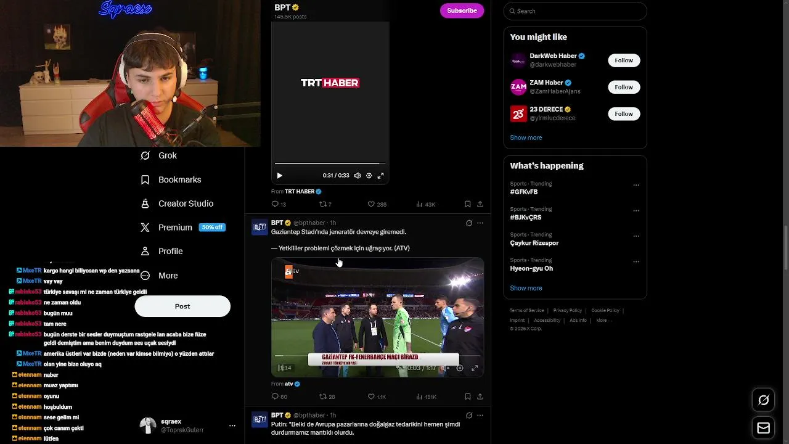Screen dimensions: 789x444
Task: Open Bookmarks from the sidebar
Action: click(171, 179)
